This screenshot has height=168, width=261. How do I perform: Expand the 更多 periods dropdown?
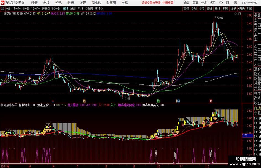point(99,9)
